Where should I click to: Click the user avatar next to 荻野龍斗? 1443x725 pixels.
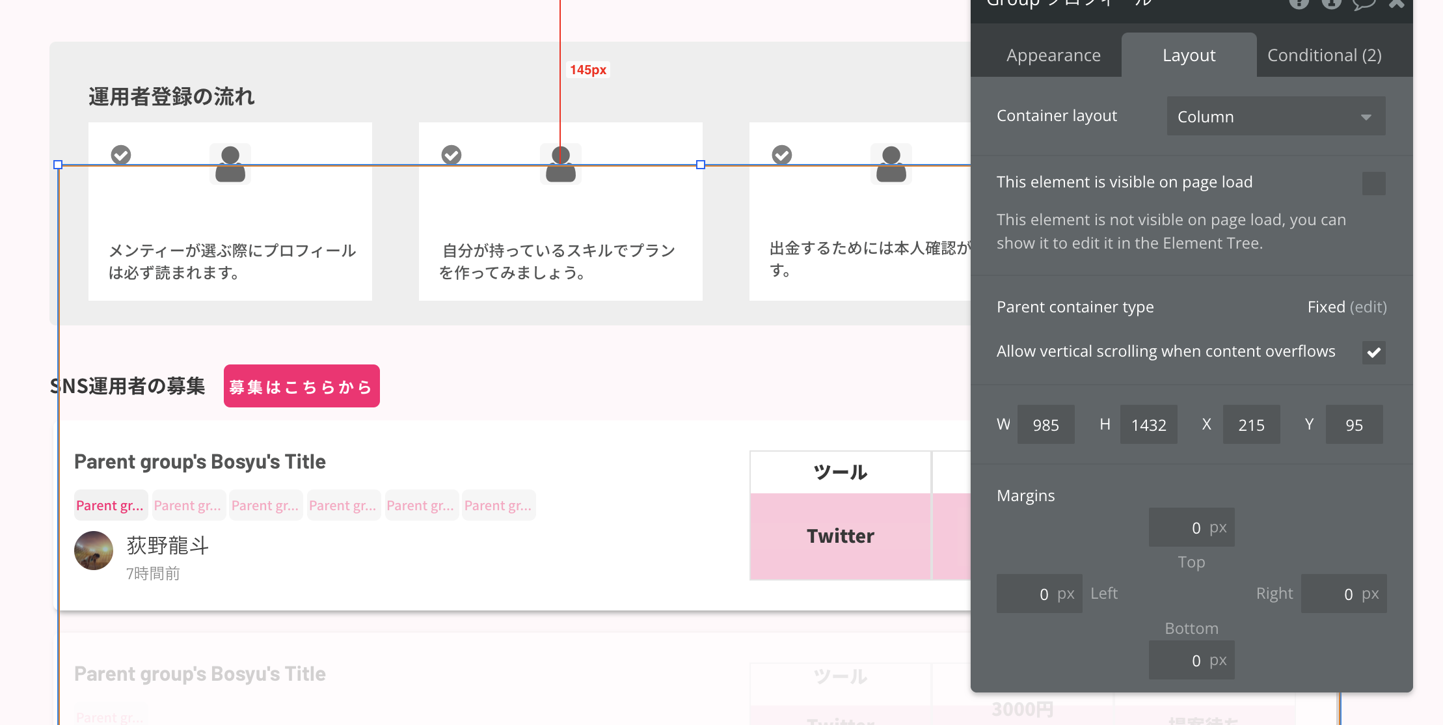[x=94, y=551]
